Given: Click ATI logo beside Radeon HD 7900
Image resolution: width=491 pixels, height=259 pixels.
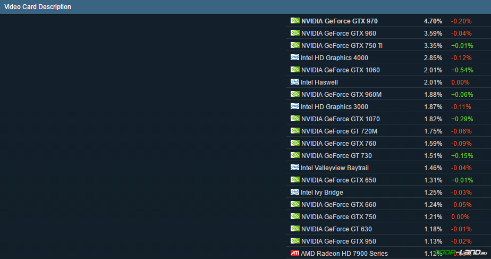Looking at the screenshot, I should coord(295,253).
